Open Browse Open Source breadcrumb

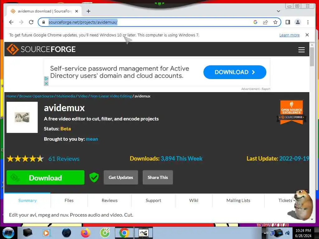pos(36,96)
